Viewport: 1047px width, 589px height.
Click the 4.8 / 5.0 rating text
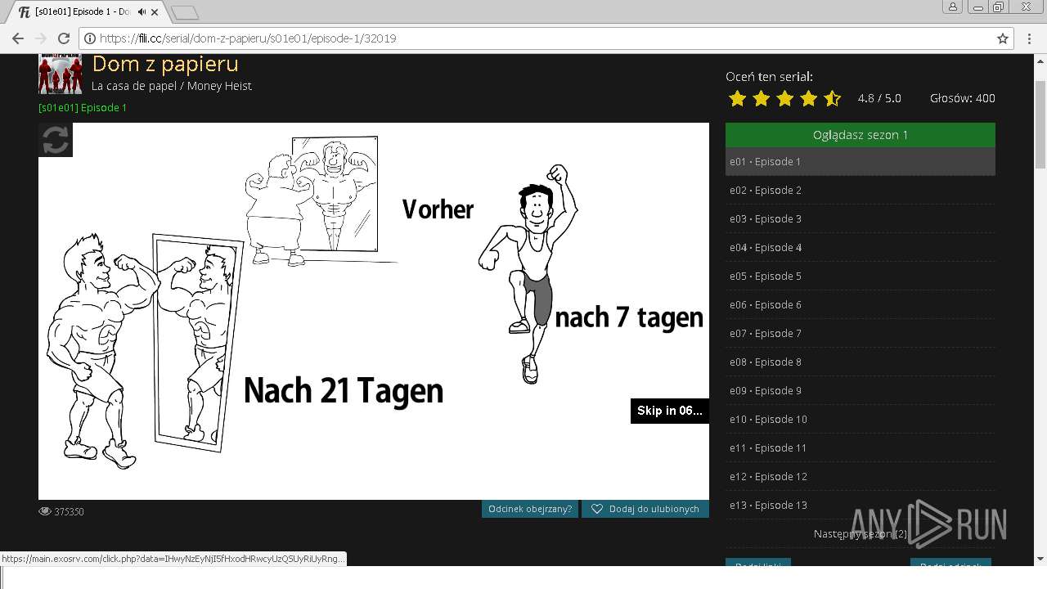click(x=879, y=98)
